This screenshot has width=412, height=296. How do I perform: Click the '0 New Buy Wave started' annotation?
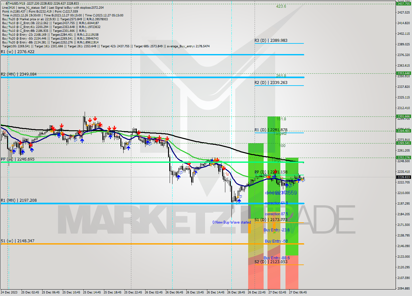click(x=231, y=222)
